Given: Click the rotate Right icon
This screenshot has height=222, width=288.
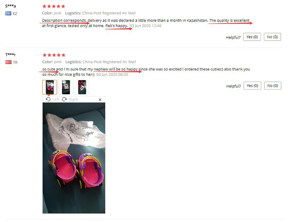Looking at the screenshot, I should [64, 99].
